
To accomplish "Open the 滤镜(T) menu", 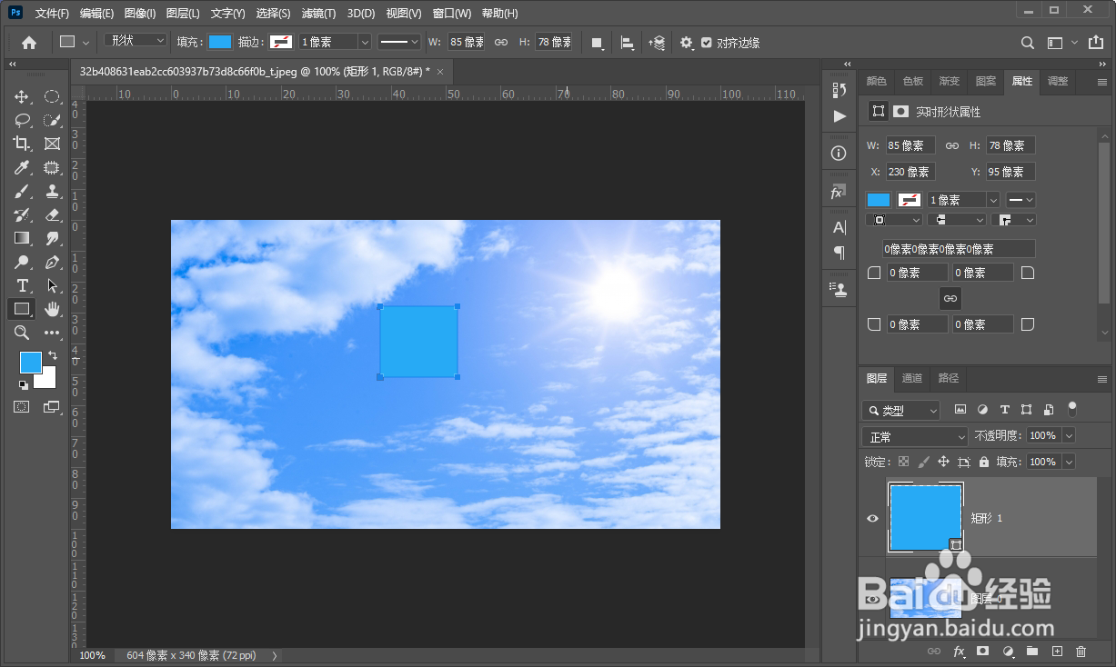I will [318, 14].
